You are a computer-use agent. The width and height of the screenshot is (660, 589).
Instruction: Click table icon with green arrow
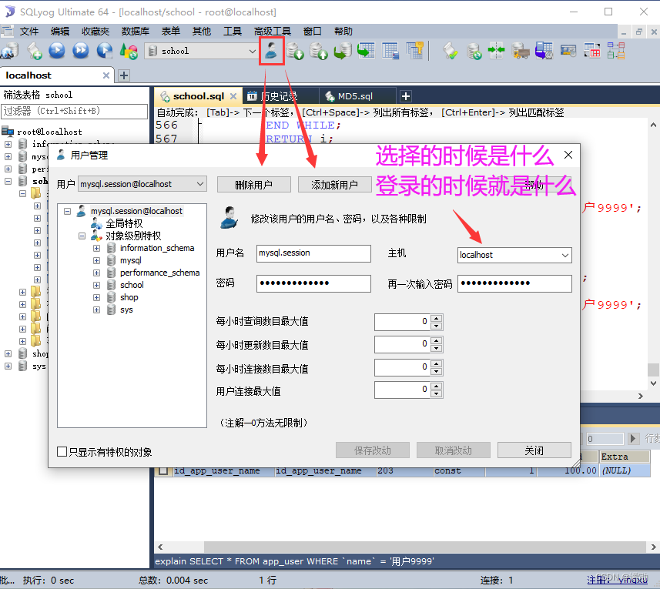367,51
